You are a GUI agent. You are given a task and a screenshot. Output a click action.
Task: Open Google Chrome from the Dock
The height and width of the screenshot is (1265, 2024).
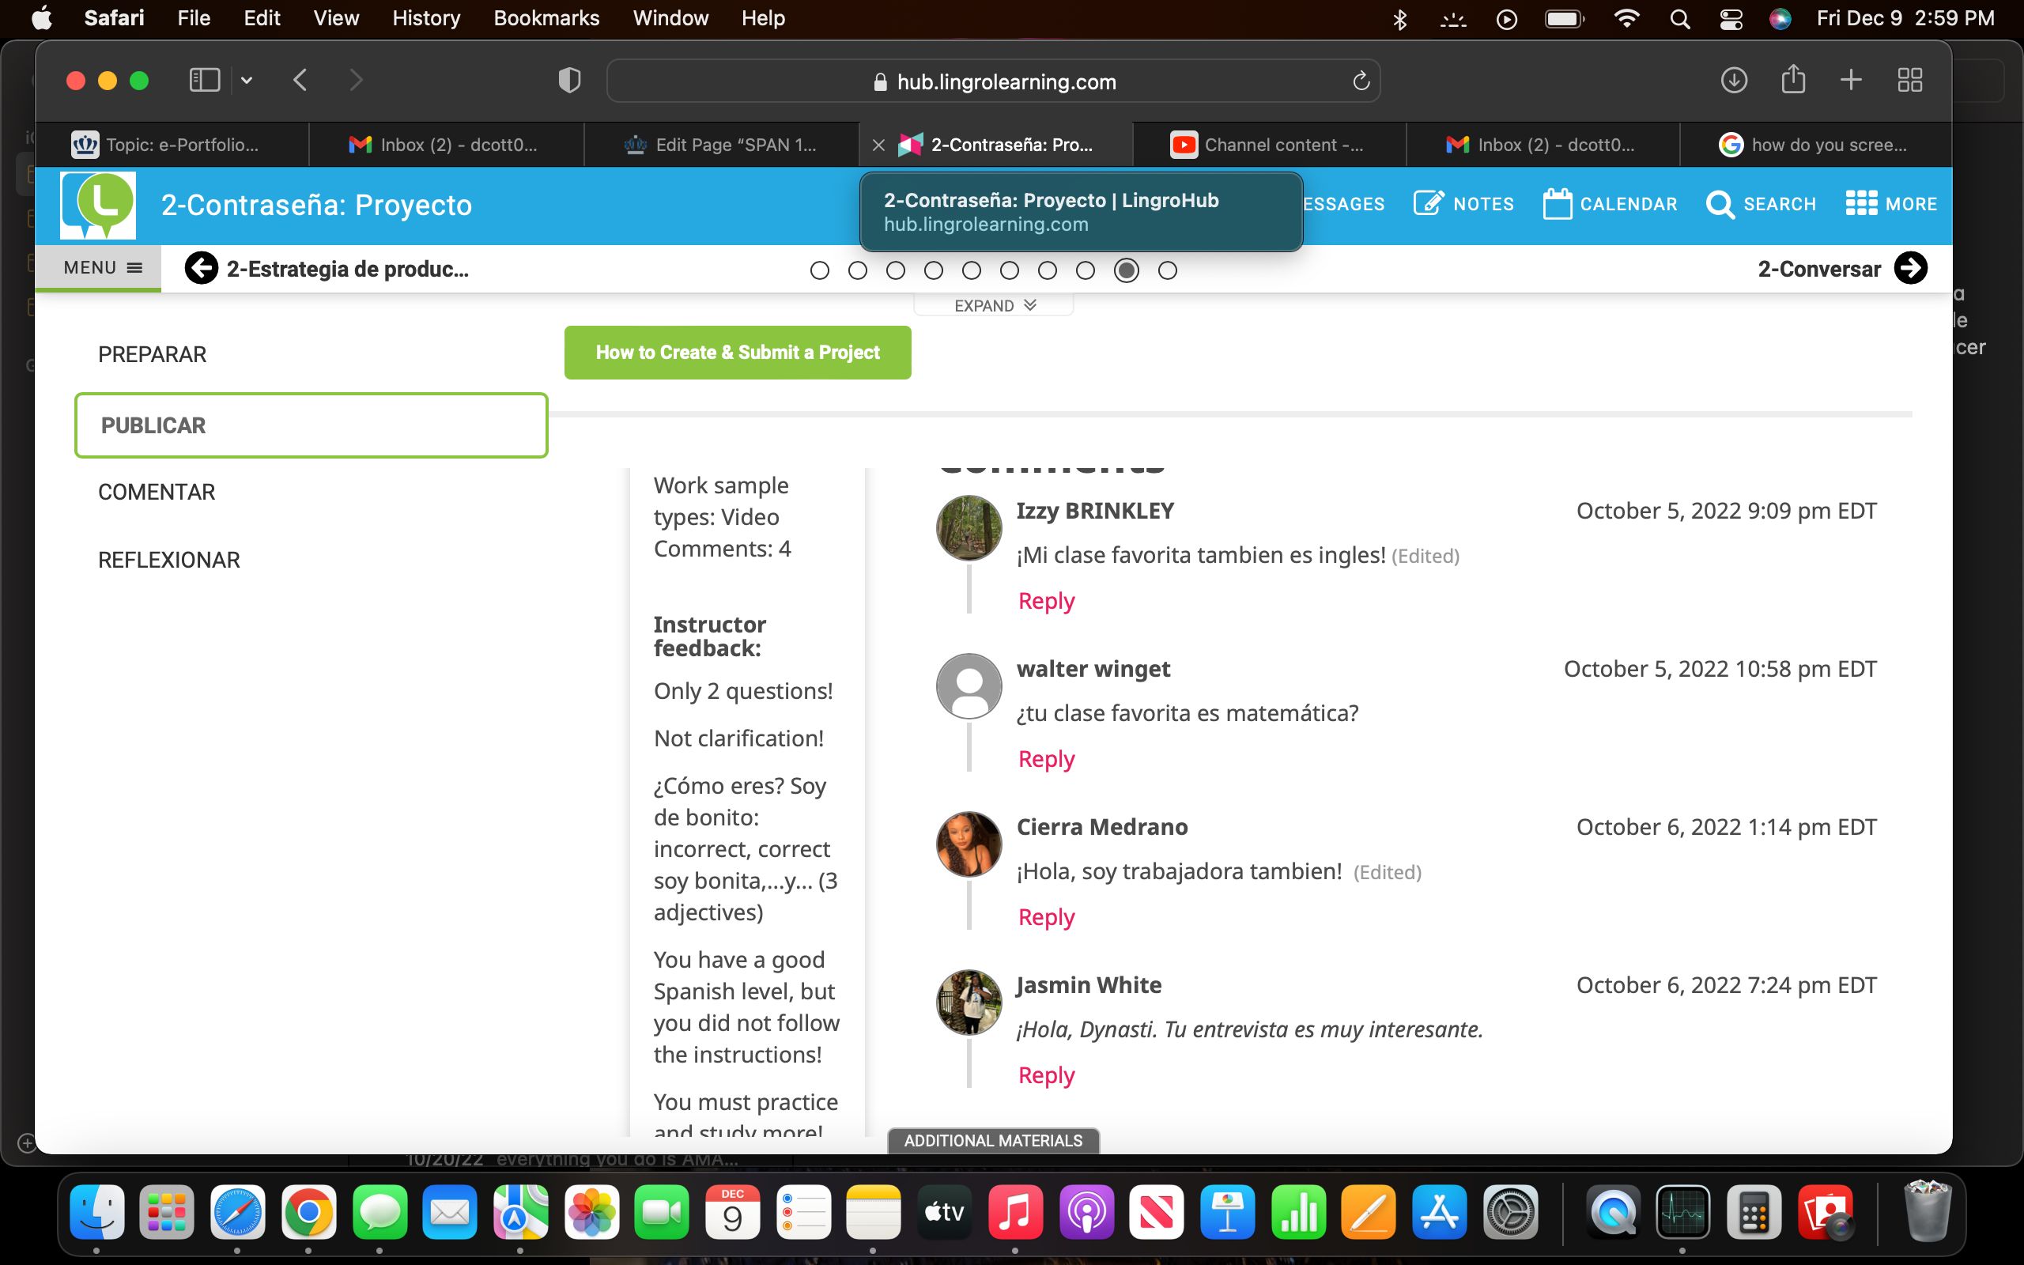pyautogui.click(x=308, y=1211)
